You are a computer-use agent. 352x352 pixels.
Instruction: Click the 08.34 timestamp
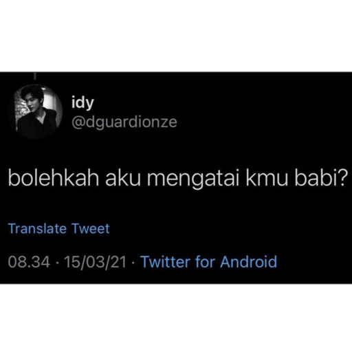pos(29,262)
